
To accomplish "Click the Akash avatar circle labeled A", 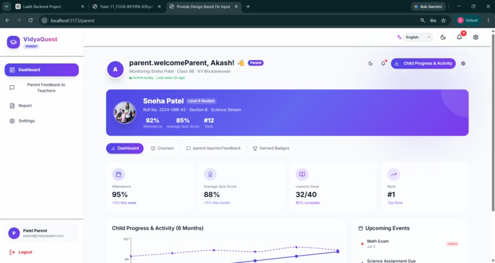I will [115, 69].
